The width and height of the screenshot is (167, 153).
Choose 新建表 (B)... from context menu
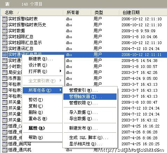coord(43,59)
